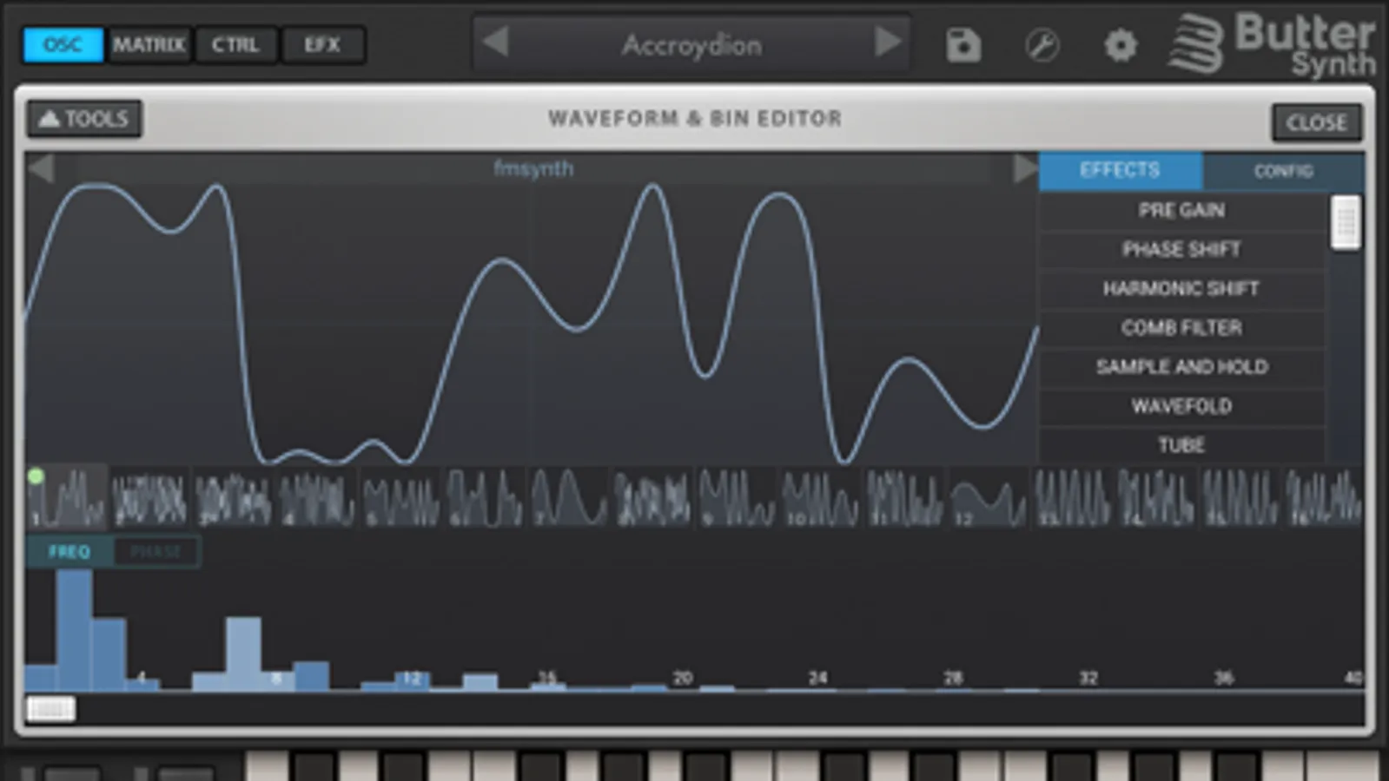Go to the next preset after Accroydion
The height and width of the screenshot is (781, 1389).
(x=888, y=41)
